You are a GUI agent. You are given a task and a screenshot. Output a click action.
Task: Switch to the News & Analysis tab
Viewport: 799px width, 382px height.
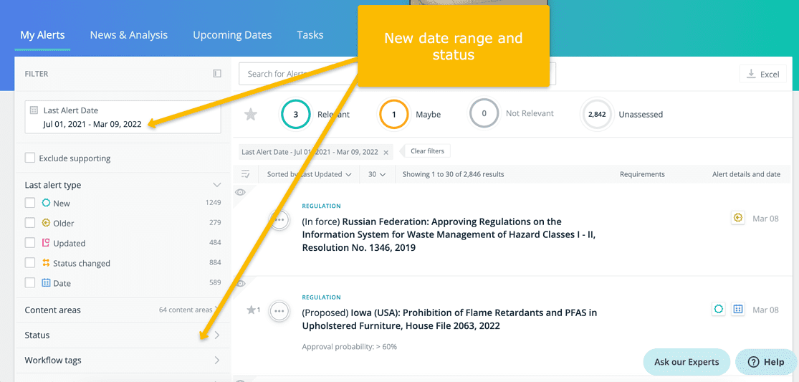tap(128, 35)
